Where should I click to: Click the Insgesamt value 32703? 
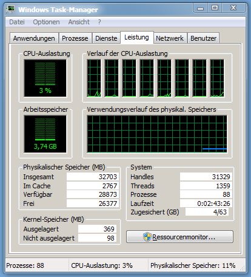(93, 177)
